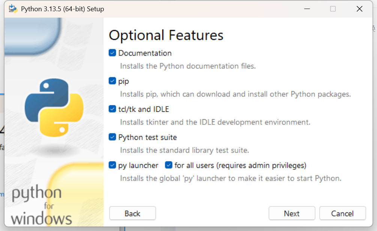Uncheck the Documentation checkbox
This screenshot has height=231, width=377.
coord(112,53)
